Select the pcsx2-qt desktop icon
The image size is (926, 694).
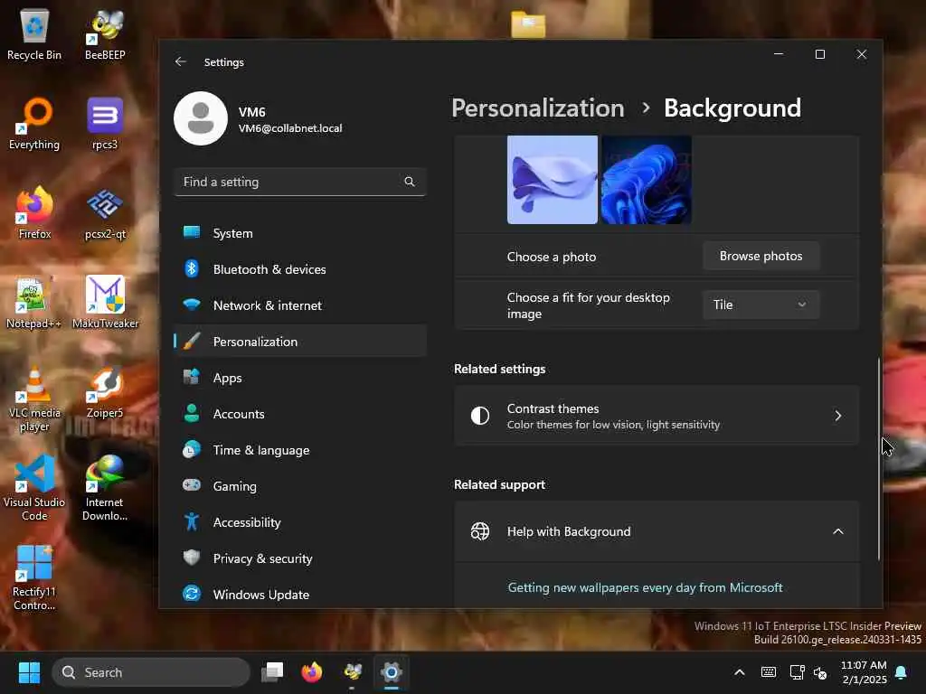pos(105,213)
